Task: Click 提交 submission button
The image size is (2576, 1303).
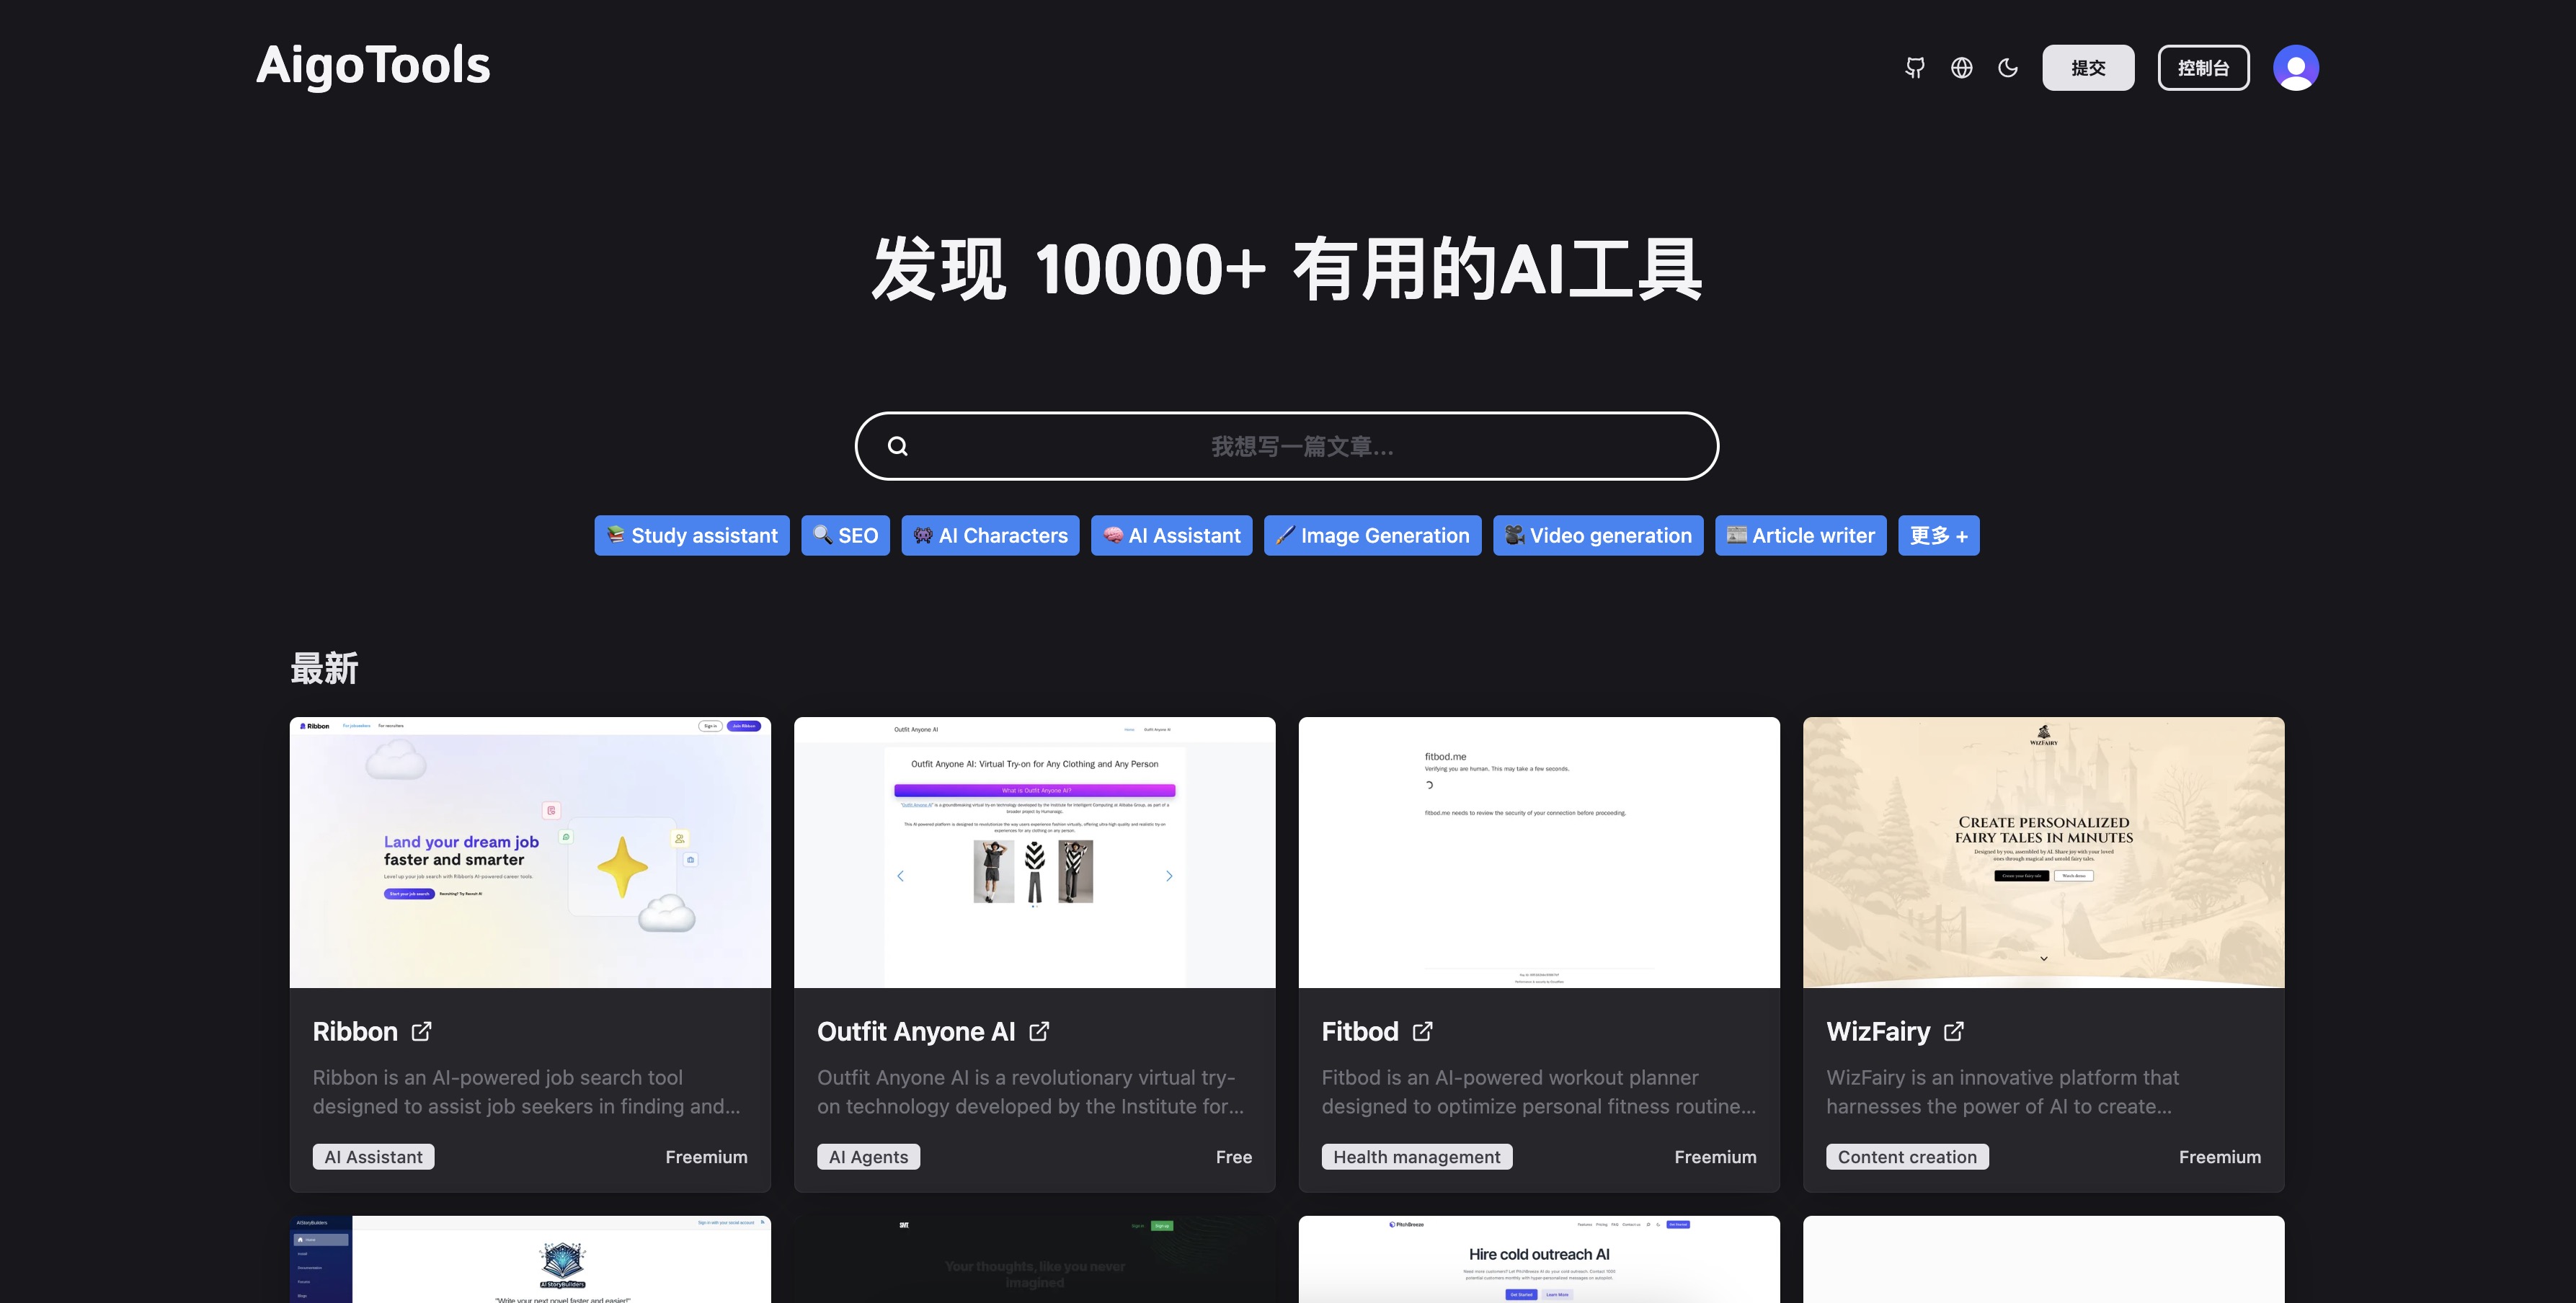Action: pos(2089,66)
